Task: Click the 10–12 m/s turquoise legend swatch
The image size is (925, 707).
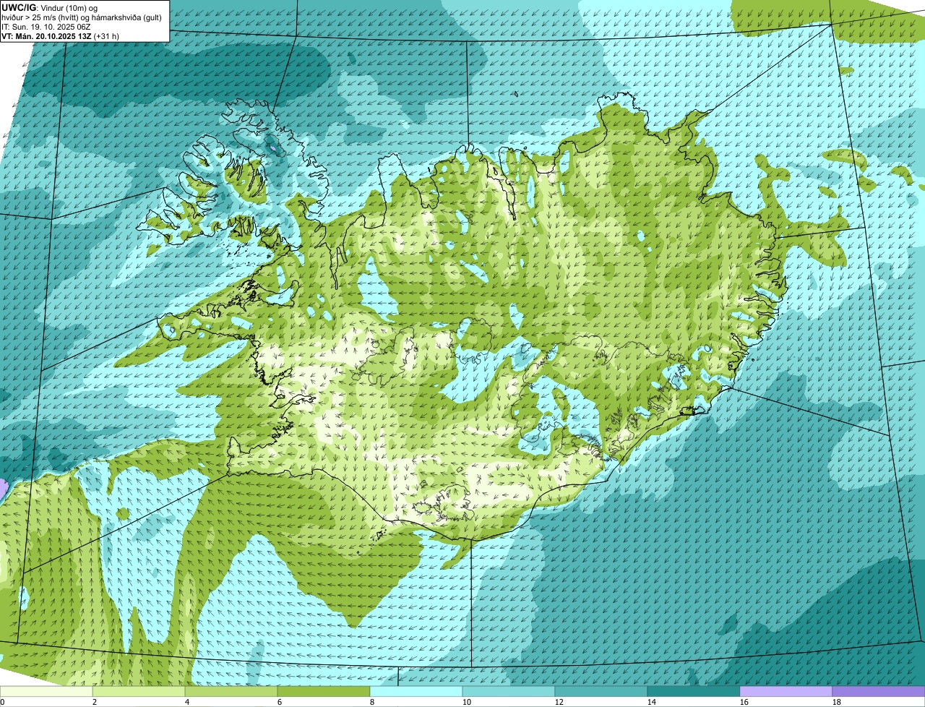Action: pyautogui.click(x=509, y=692)
